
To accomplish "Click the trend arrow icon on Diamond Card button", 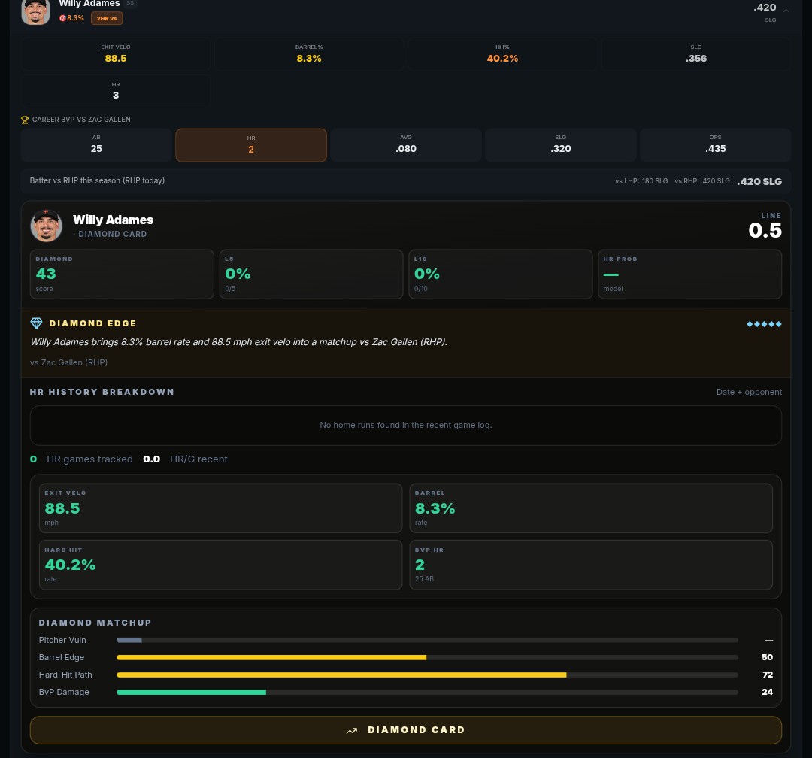I will point(352,730).
